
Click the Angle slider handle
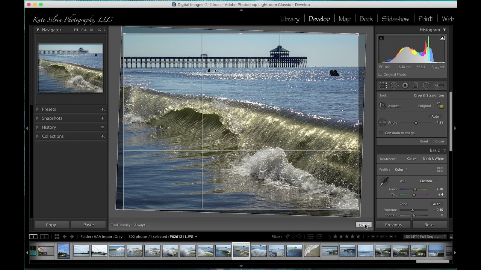tap(416, 123)
